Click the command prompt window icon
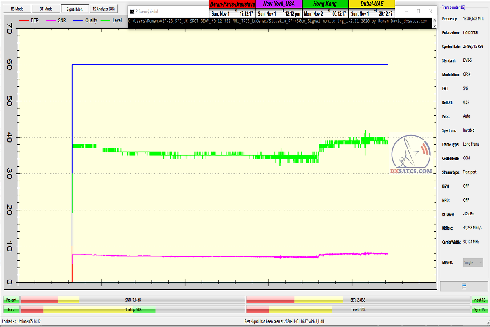This screenshot has height=327, width=490. point(131,11)
